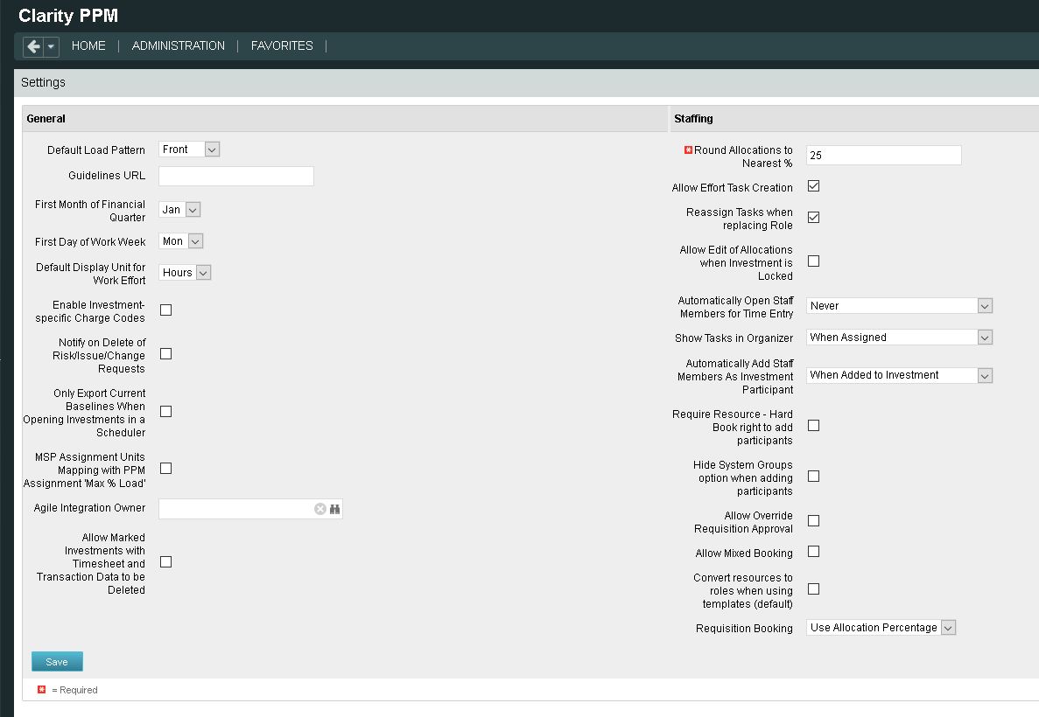This screenshot has height=717, width=1039.
Task: Open Default Display Unit for Work Effort dropdown
Action: coord(185,272)
